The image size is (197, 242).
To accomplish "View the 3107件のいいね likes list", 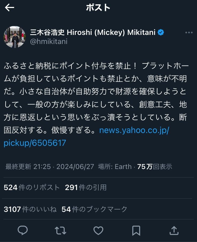I will [30, 209].
